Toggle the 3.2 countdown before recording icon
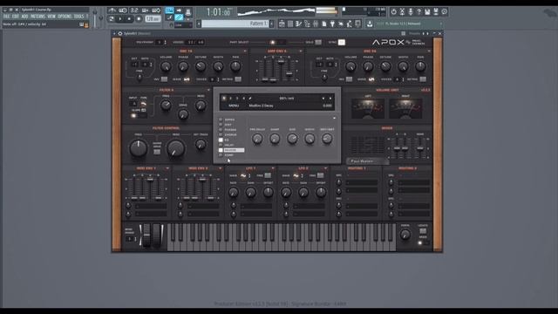This screenshot has width=558, height=314. coord(134,10)
